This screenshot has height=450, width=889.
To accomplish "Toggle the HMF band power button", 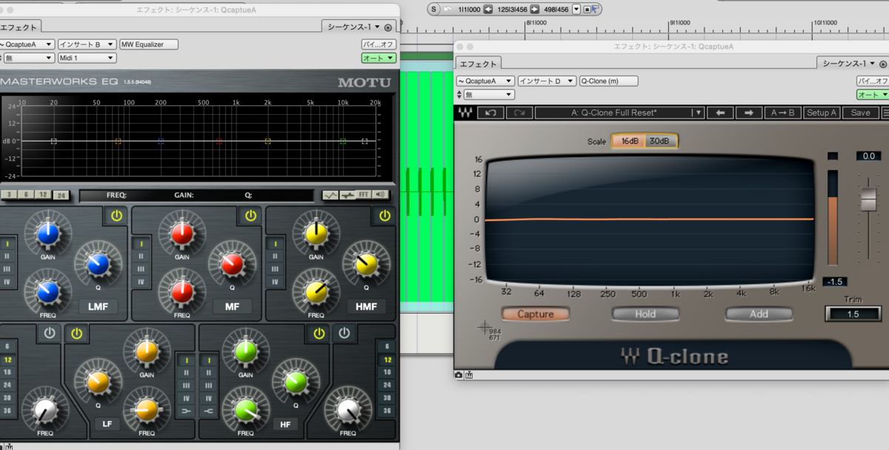I will 384,216.
